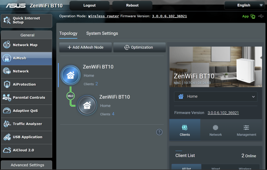Image resolution: width=267 pixels, height=170 pixels.
Task: Click the ASUS logo
Action: coord(16,6)
